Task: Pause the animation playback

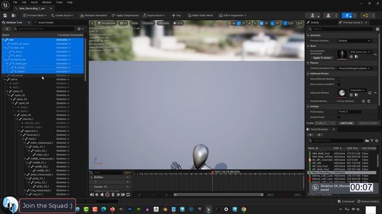Action: 113,194
